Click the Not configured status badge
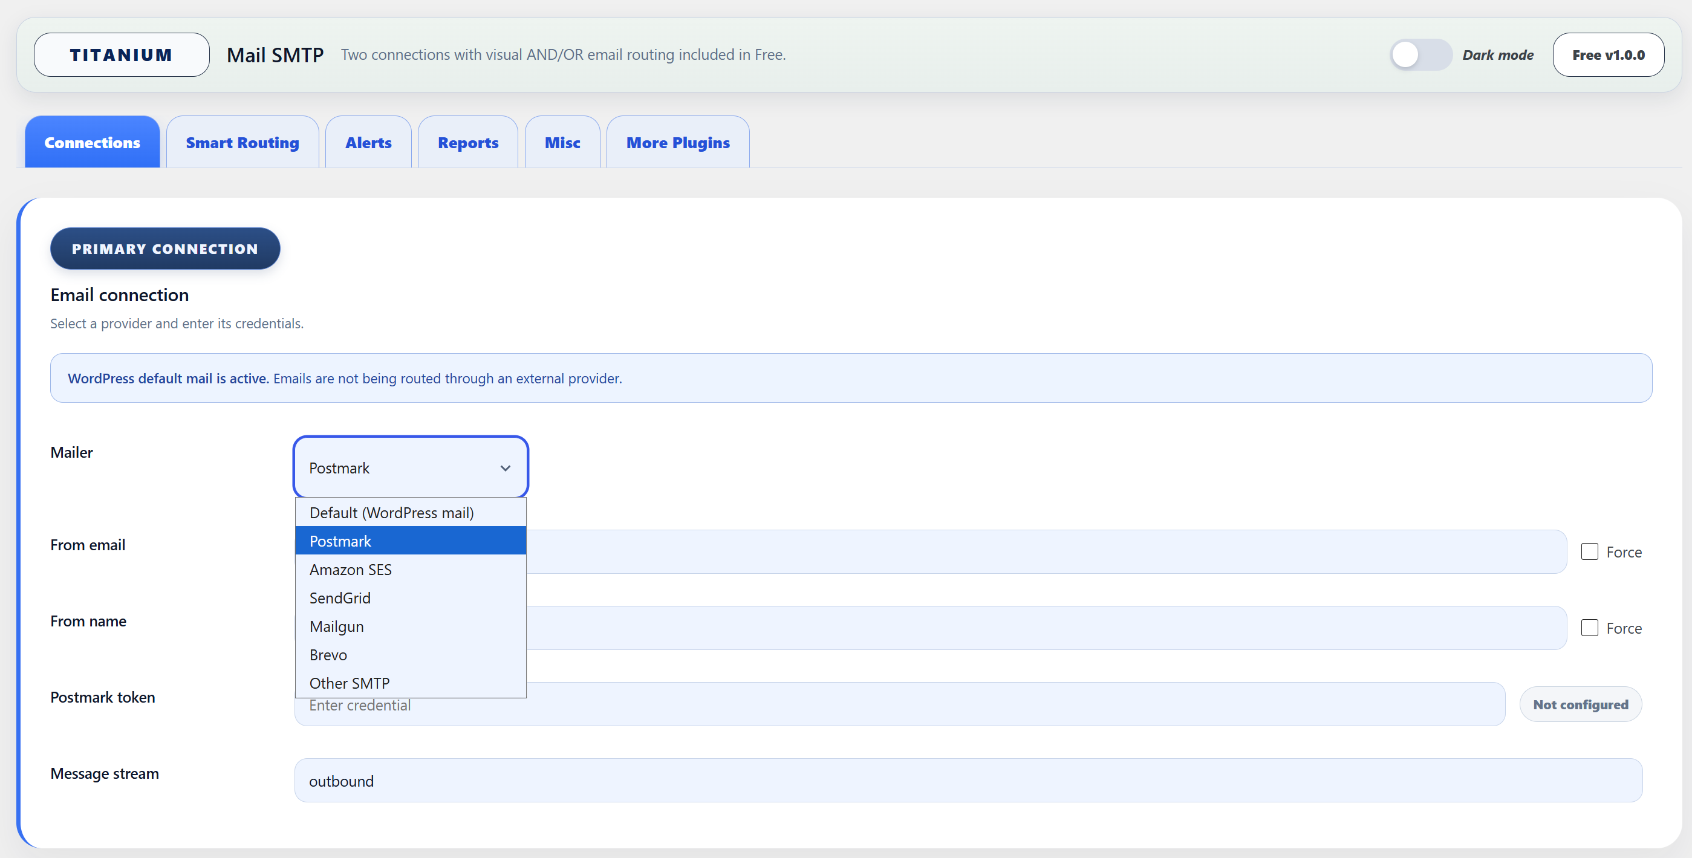 [1580, 704]
